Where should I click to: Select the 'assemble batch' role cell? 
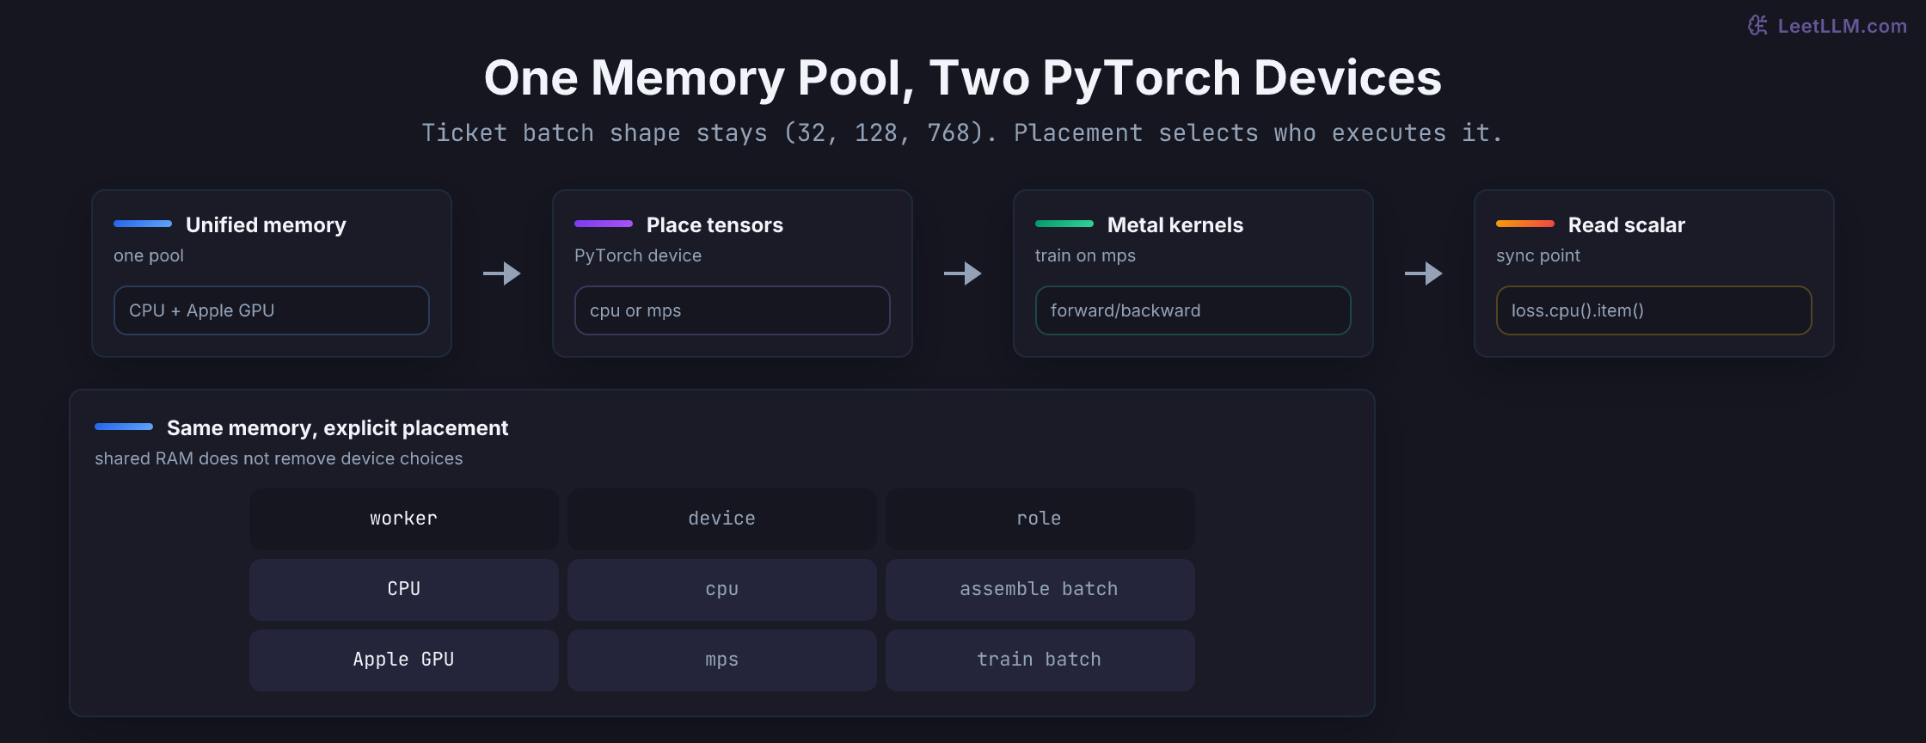1040,589
